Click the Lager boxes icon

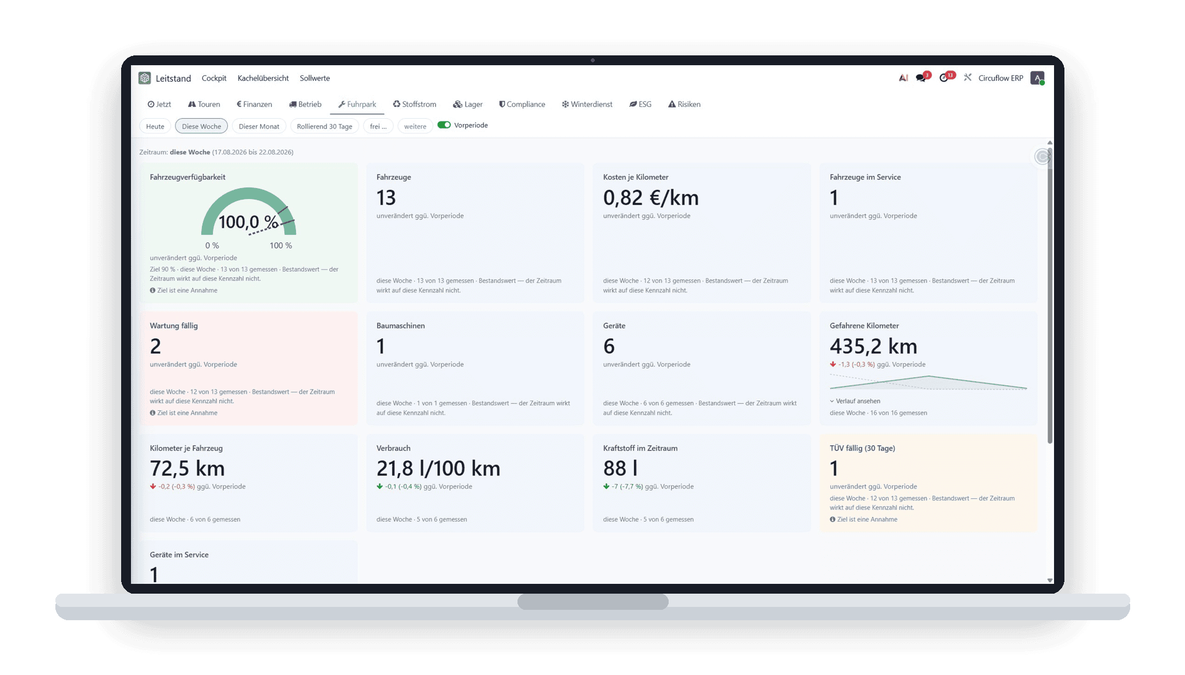tap(457, 104)
